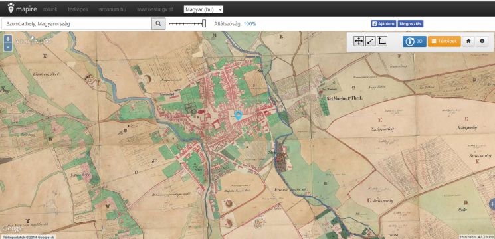Open the 'rólunk' menu link

(50, 9)
